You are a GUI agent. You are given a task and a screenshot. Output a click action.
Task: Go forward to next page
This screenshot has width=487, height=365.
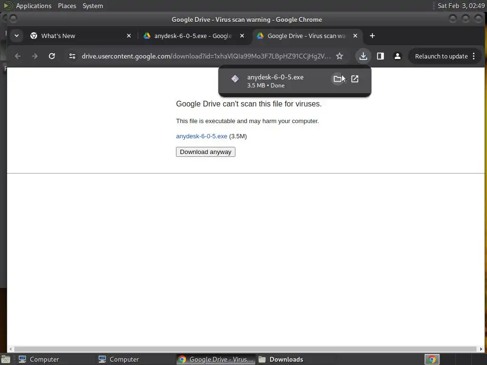coord(35,56)
